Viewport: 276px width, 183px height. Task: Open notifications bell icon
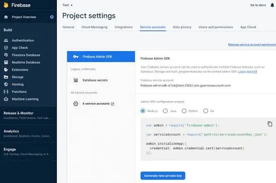tap(272, 5)
